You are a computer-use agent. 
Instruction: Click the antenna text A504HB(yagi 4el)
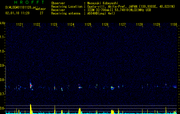coord(101,13)
